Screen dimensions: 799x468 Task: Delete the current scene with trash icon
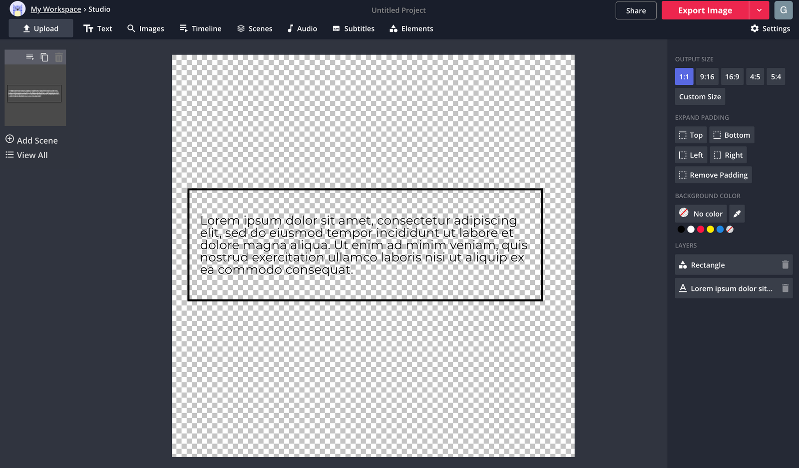coord(58,57)
